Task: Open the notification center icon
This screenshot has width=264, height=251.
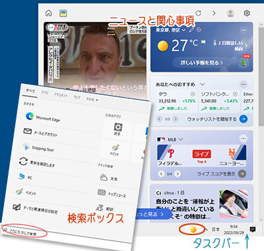Action: 253,229
